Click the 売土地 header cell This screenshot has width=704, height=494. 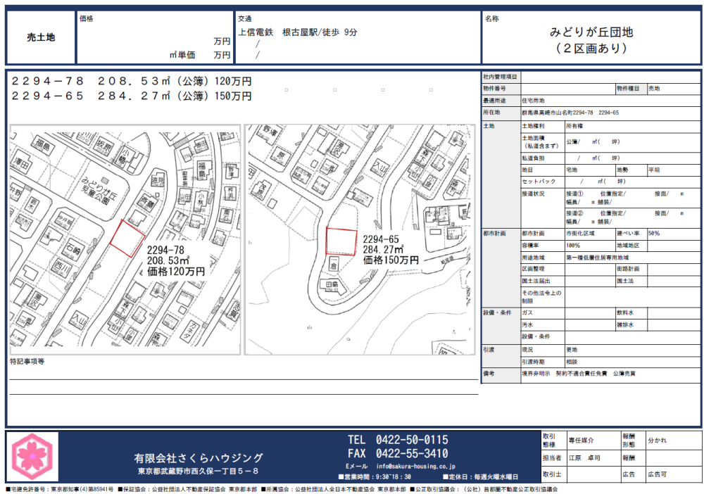click(40, 38)
